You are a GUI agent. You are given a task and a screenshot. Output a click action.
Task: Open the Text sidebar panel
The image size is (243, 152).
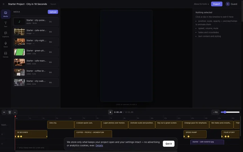pos(6,24)
